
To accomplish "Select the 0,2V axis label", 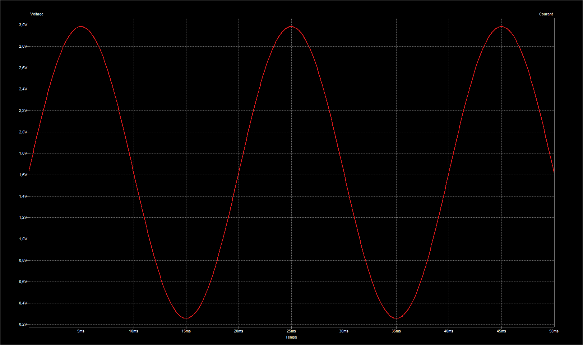I will coord(23,324).
